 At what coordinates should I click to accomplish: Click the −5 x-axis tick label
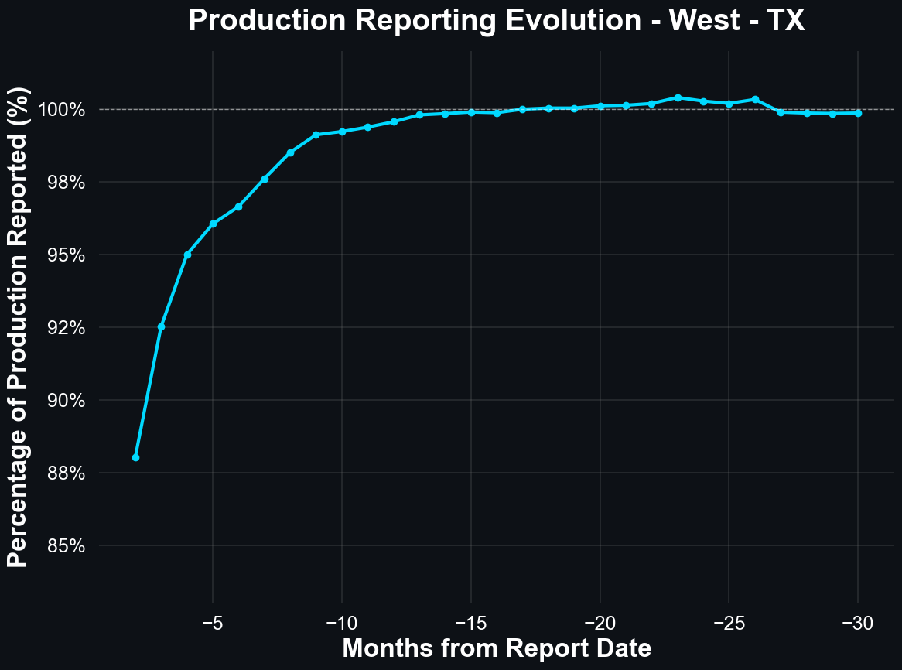pyautogui.click(x=213, y=622)
